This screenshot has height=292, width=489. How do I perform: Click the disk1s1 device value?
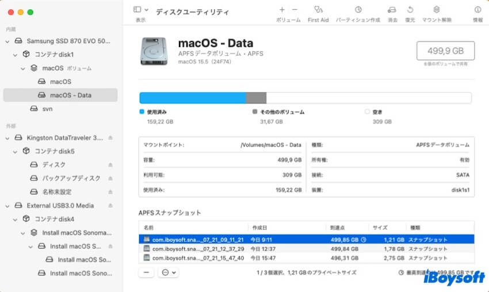460,190
